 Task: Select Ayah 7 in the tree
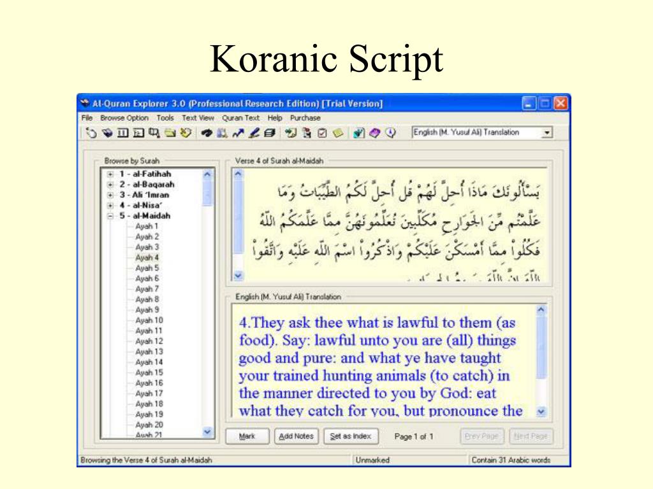(147, 288)
